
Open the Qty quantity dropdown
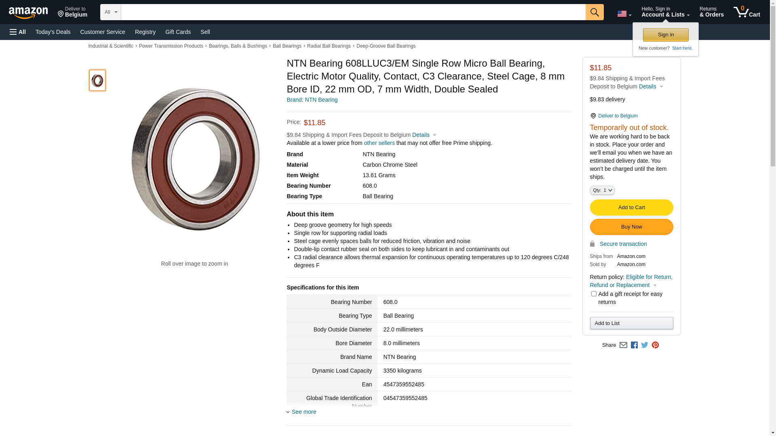(602, 190)
